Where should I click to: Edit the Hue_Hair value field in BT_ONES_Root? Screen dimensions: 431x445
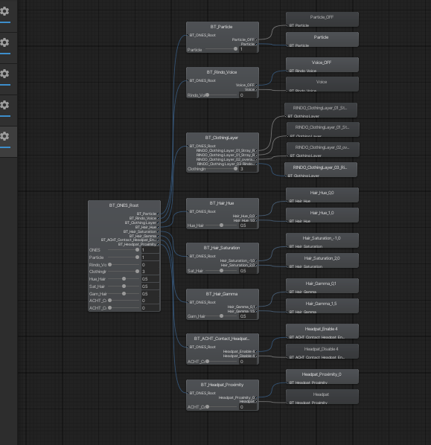pos(150,279)
